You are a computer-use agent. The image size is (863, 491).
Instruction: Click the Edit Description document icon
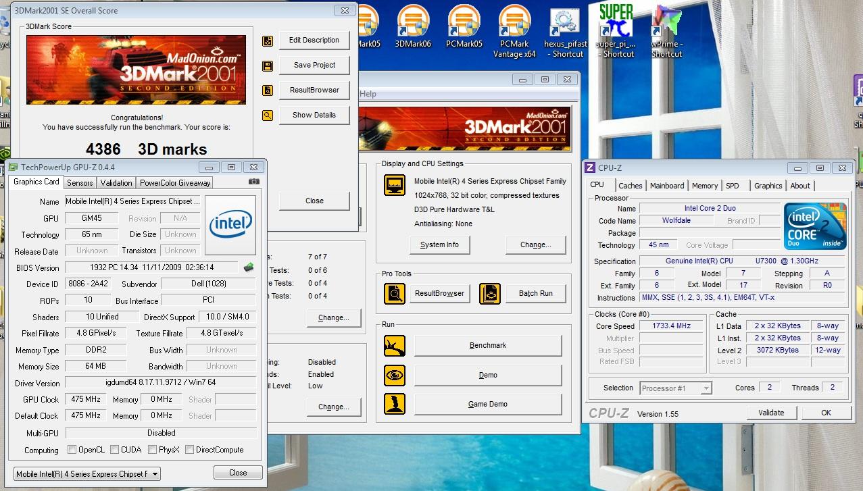coord(268,41)
